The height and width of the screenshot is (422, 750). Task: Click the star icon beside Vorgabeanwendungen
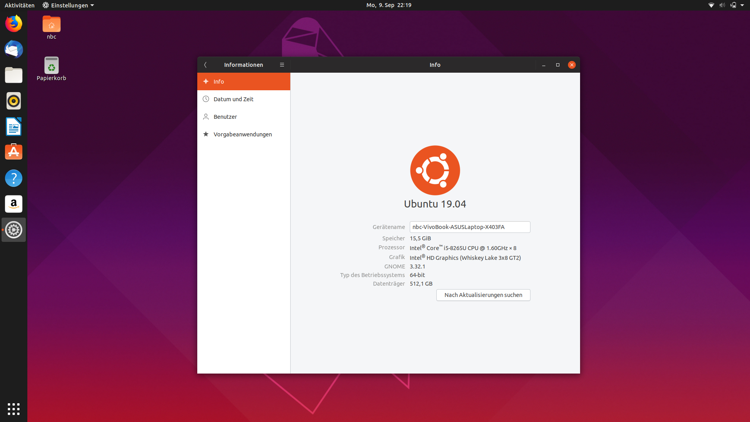[206, 134]
